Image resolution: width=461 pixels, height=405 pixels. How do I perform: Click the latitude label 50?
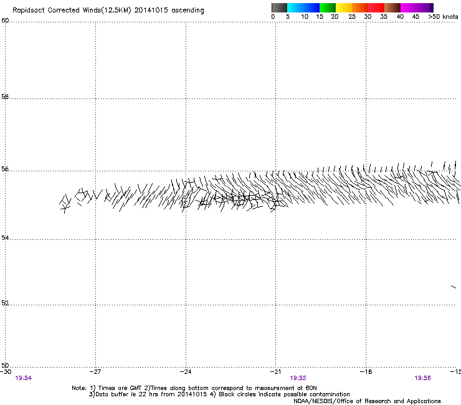(x=5, y=365)
